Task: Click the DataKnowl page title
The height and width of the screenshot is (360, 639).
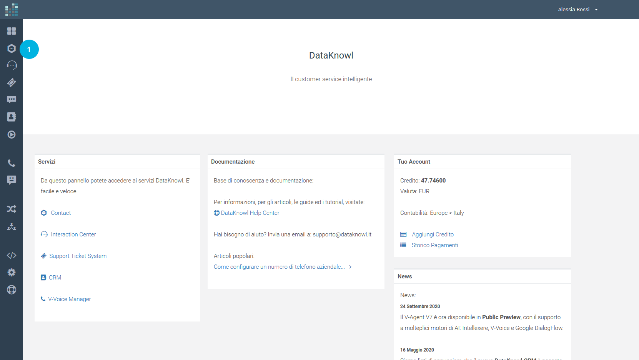Action: click(x=331, y=55)
